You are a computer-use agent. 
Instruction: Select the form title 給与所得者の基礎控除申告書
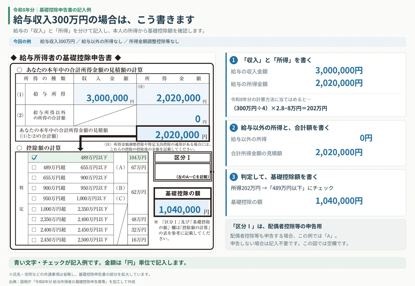point(66,57)
